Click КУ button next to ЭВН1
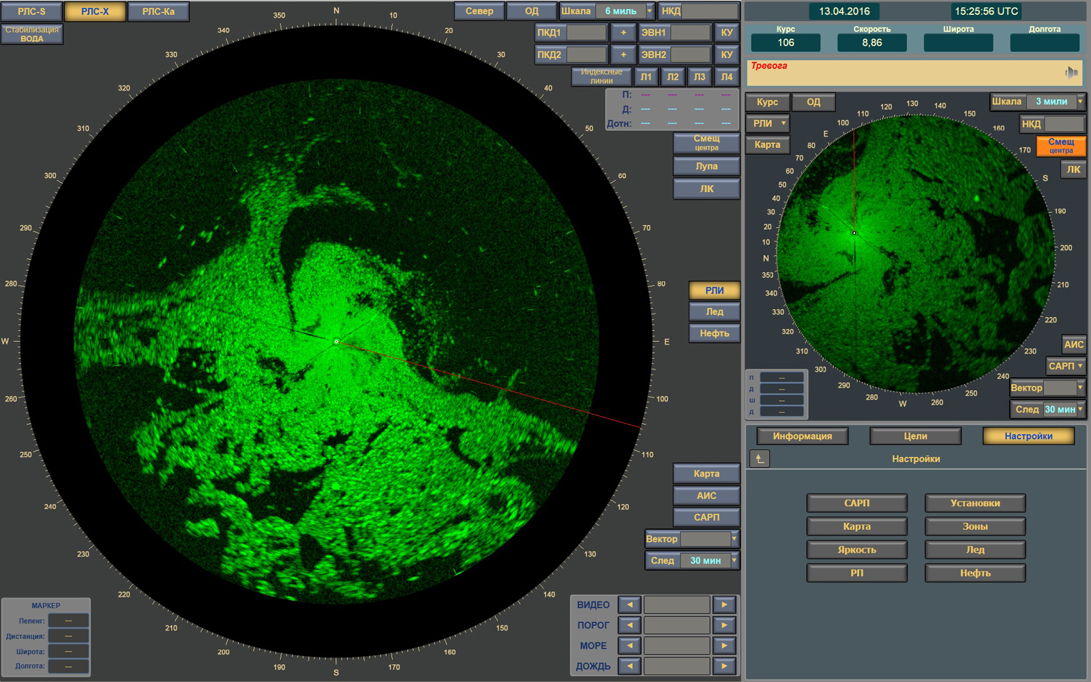The width and height of the screenshot is (1091, 682). [x=727, y=33]
